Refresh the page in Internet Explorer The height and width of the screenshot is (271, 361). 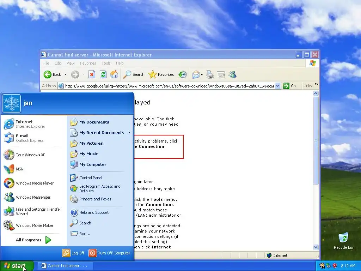(x=103, y=74)
